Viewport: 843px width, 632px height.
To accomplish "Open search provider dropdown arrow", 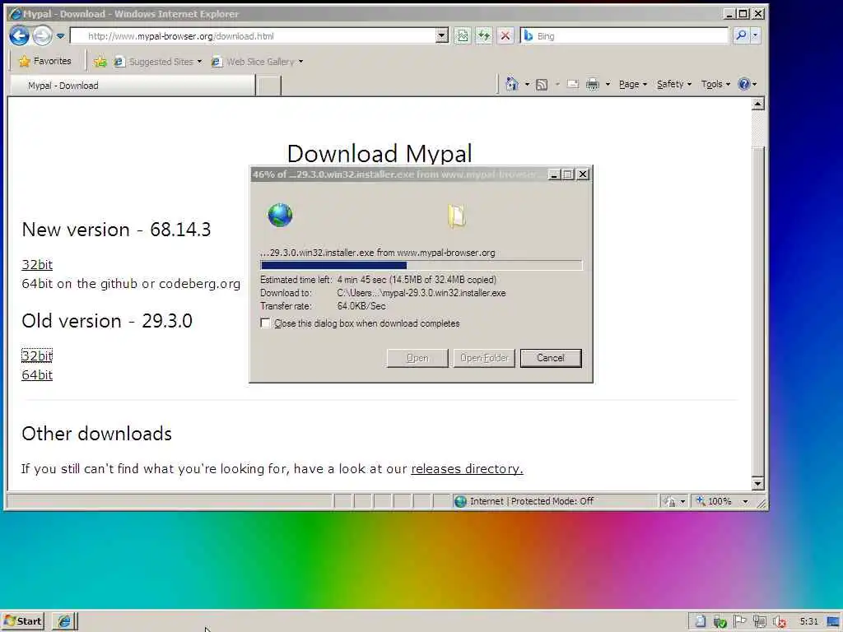I will [x=755, y=35].
